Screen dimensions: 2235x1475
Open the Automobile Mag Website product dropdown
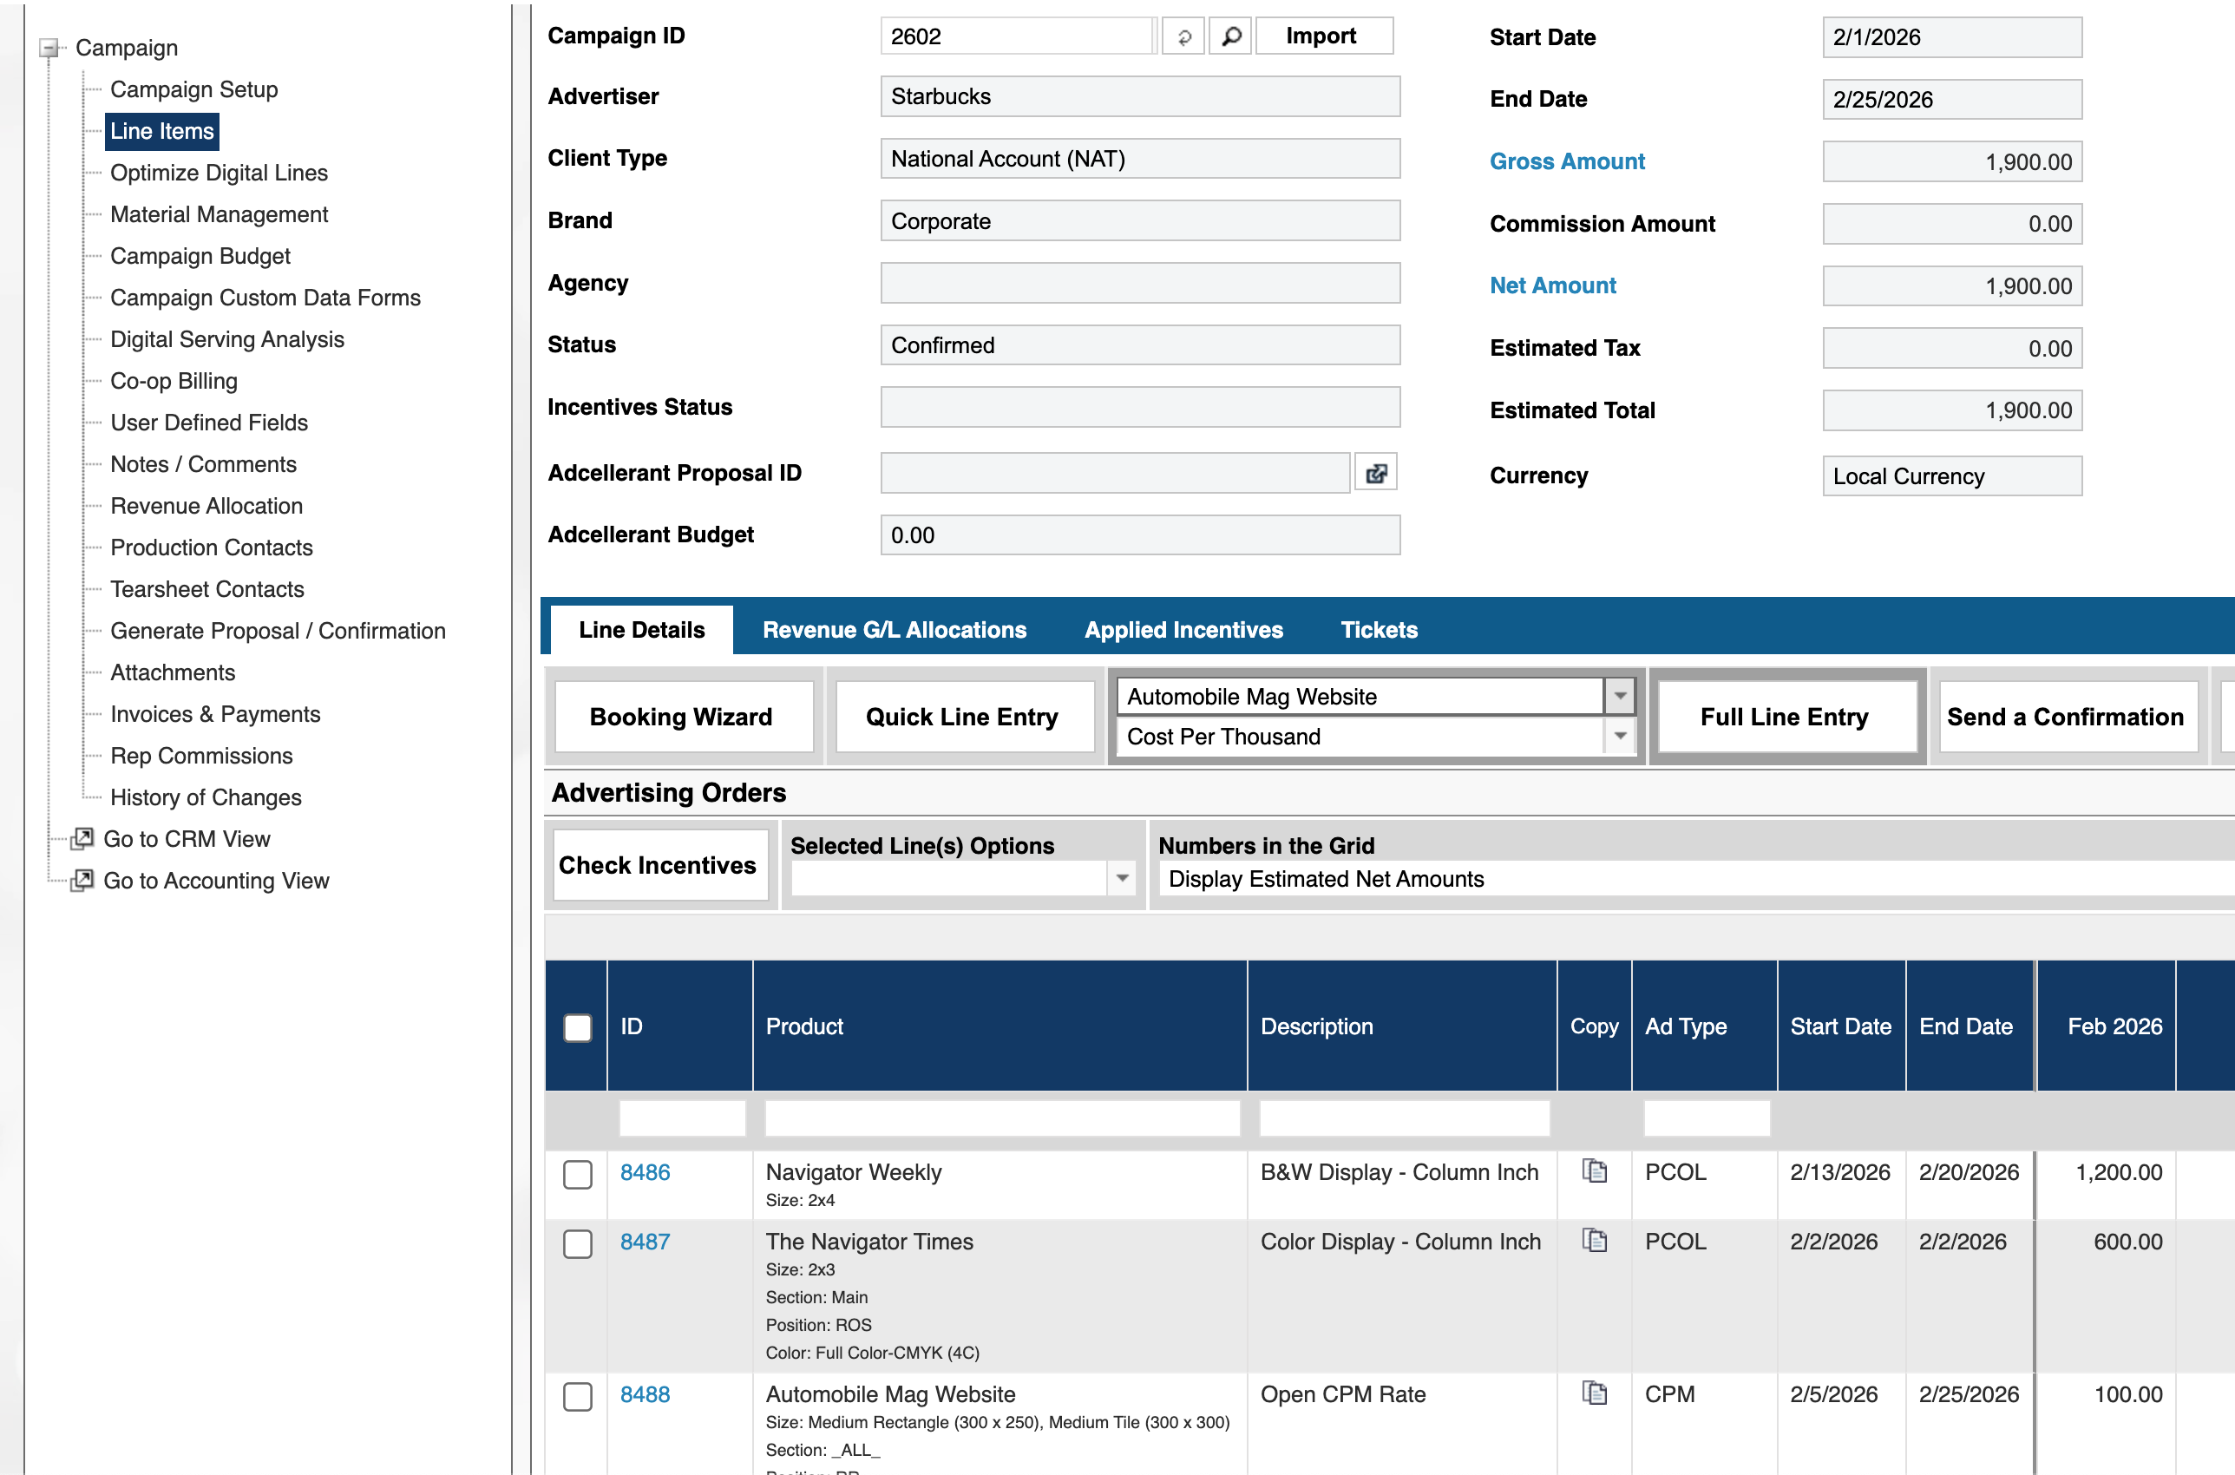click(1619, 696)
